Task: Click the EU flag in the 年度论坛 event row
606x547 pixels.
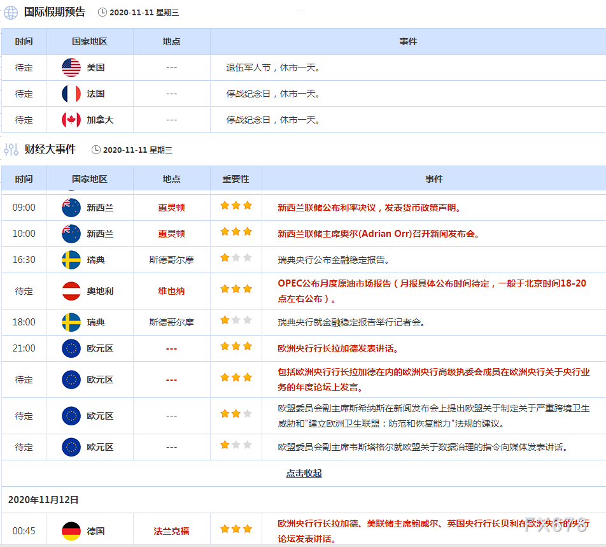Action: [x=71, y=380]
